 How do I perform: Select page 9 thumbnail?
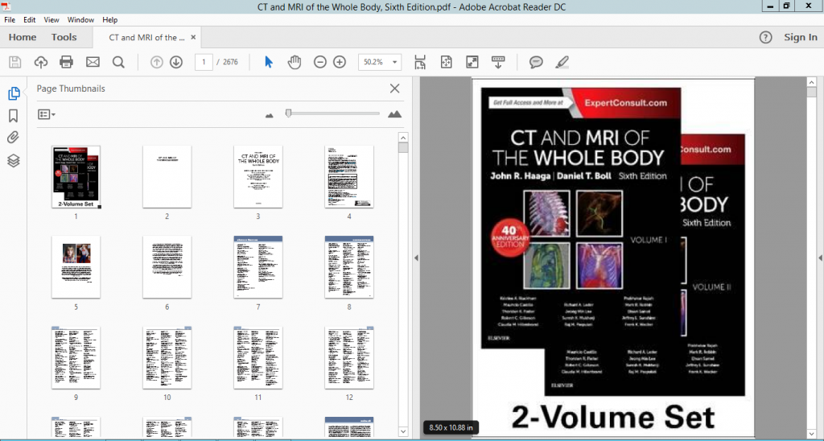(76, 357)
